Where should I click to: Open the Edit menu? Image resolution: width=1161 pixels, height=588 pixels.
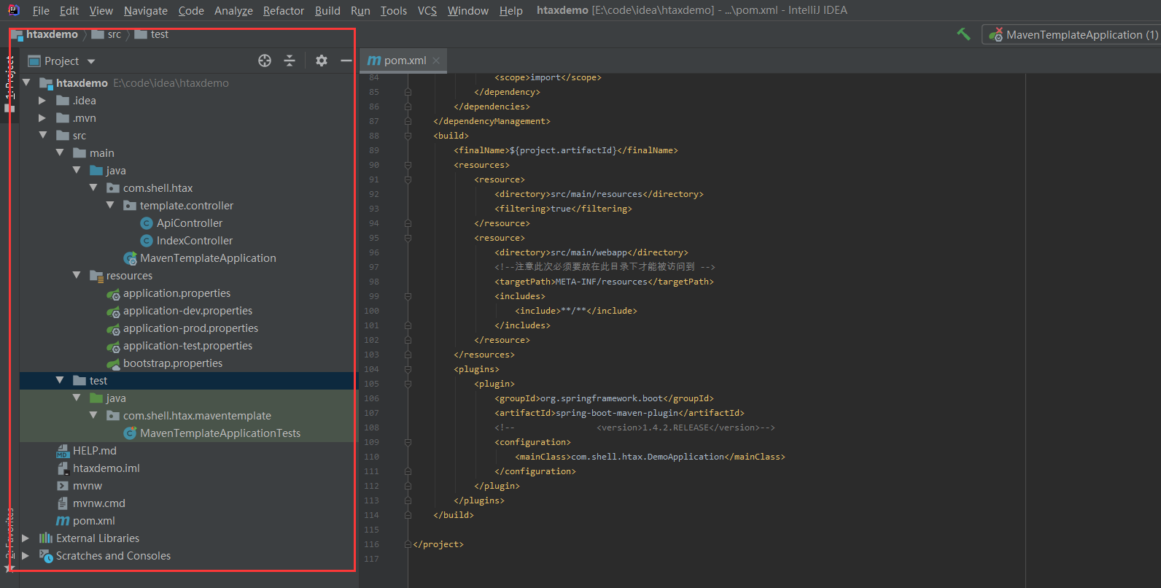click(x=69, y=10)
